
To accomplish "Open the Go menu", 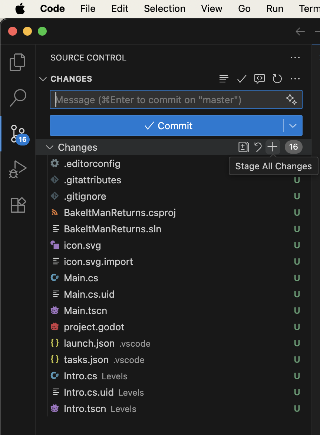I will tap(244, 9).
